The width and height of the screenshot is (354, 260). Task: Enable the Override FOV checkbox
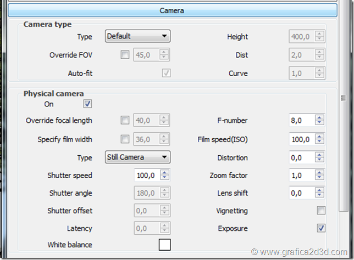(x=125, y=55)
